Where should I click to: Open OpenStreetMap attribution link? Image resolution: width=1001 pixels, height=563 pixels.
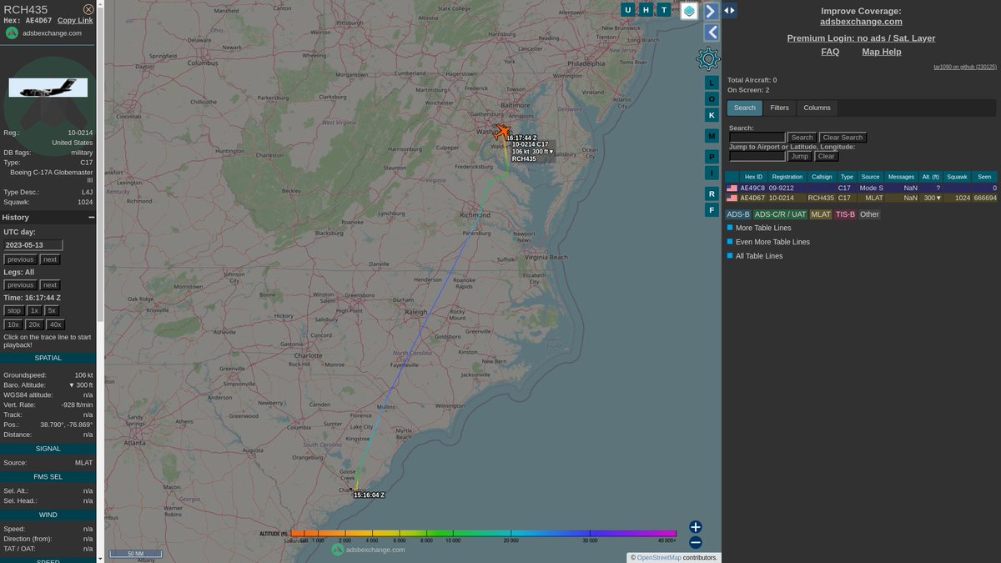(659, 557)
